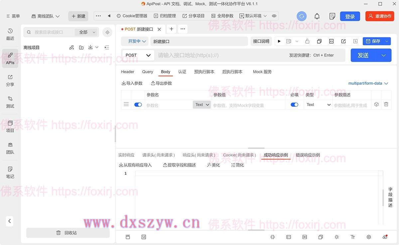This screenshot has width=399, height=245.
Task: Open the 认证 auth tab
Action: coord(182,72)
